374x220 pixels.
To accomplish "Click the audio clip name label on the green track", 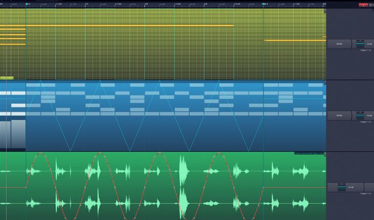I will coord(309,153).
